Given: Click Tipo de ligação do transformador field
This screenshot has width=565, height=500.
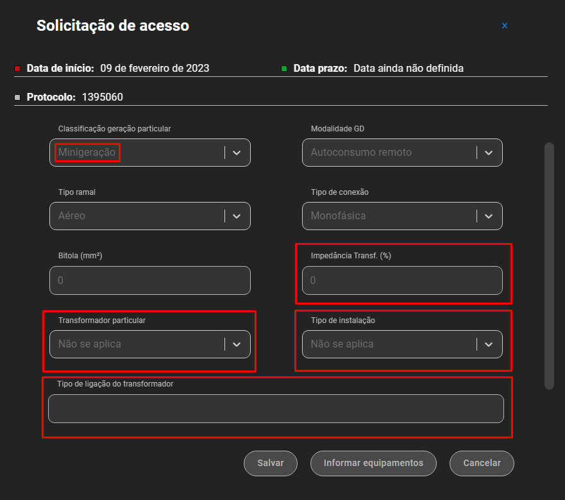Looking at the screenshot, I should click(276, 408).
